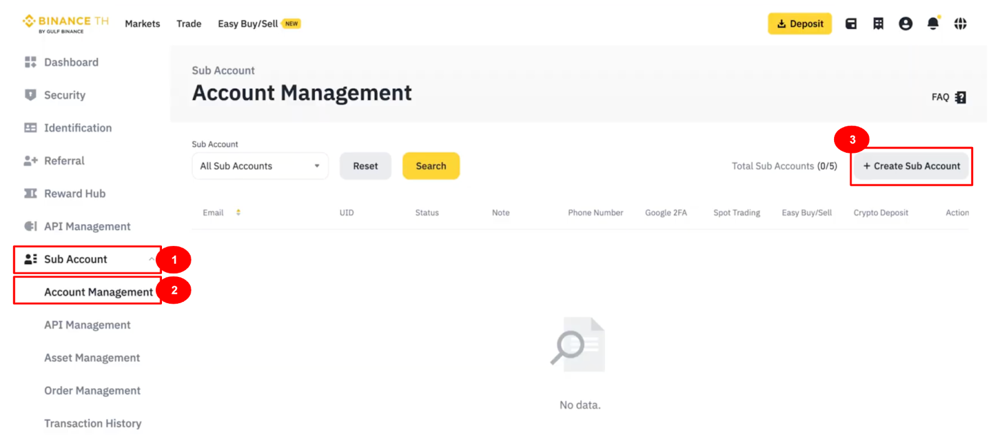Open the user profile icon
Viewport: 993px width, 439px height.
pos(905,24)
